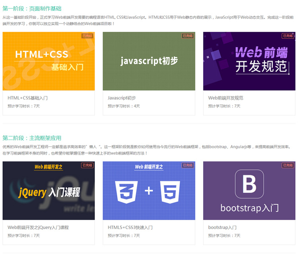Open the Web前端开发规范 purple course thumbnail
The image size is (298, 259).
click(x=249, y=61)
